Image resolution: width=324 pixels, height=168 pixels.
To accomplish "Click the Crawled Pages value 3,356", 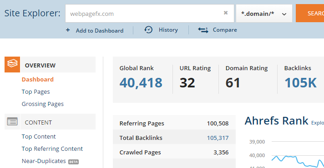I will [x=221, y=152].
